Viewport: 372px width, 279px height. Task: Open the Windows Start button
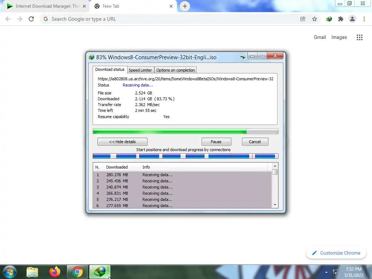coord(9,272)
